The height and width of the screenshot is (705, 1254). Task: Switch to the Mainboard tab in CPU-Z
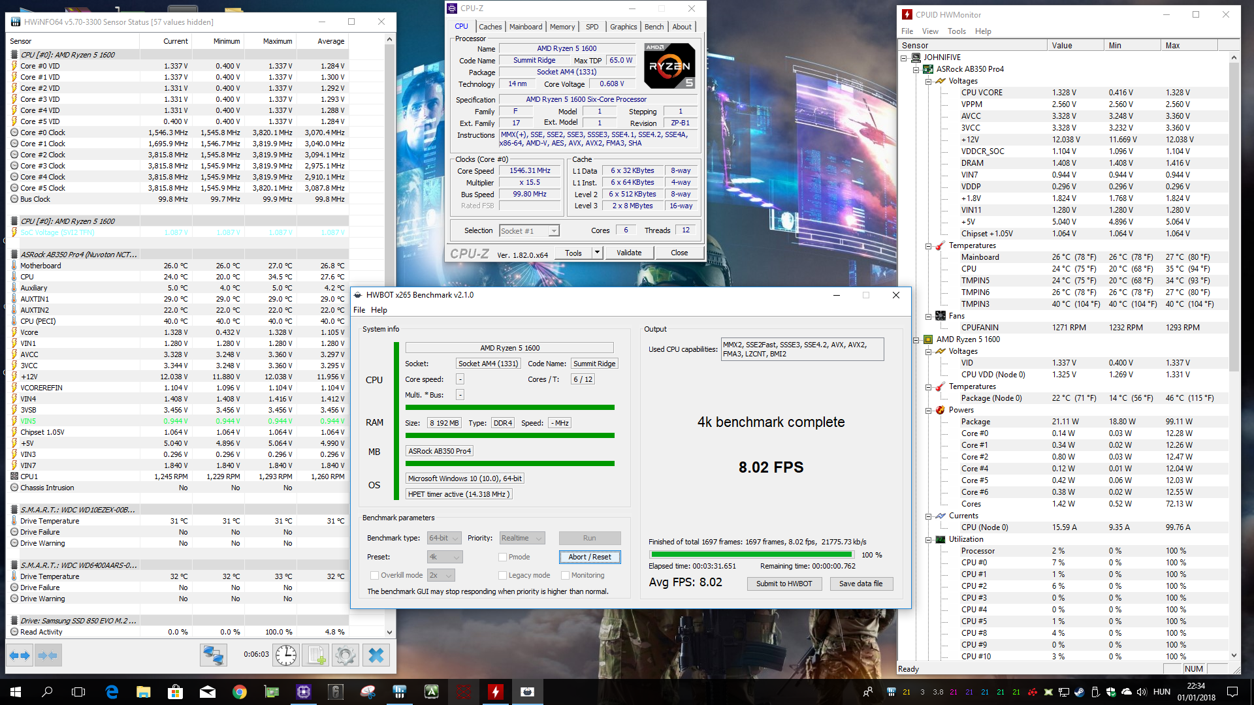pos(526,27)
